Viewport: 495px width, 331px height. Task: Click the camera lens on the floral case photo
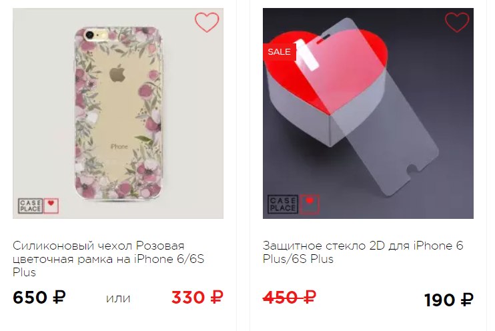click(89, 35)
